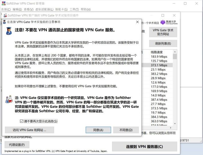This screenshot has height=155, width=203.
Task: Click the laboratory flasks icon beside the note
Action: pos(9,99)
